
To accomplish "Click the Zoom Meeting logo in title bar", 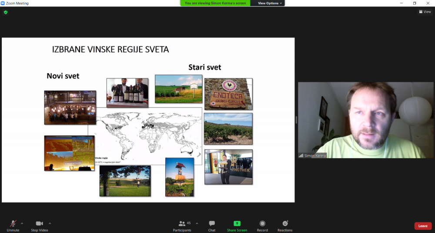I will [x=3, y=3].
